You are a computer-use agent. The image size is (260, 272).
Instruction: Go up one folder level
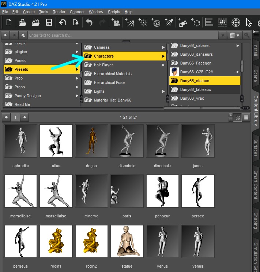[23, 35]
